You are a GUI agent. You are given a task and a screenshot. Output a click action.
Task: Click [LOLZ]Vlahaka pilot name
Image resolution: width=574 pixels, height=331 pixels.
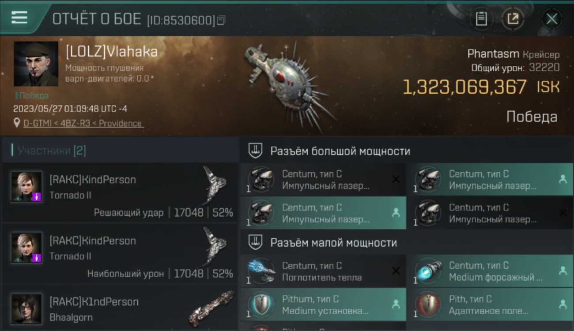(x=111, y=52)
